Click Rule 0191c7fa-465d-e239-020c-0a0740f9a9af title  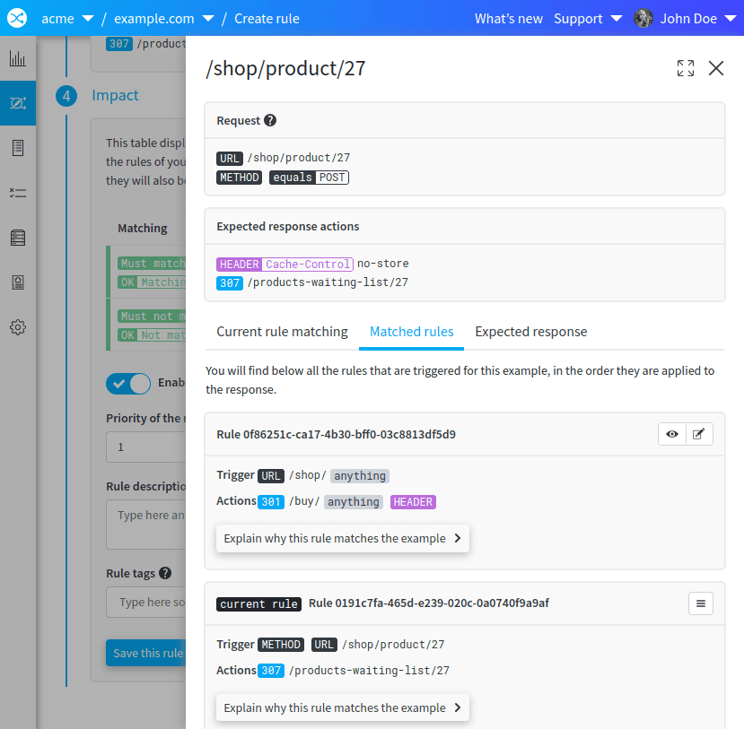click(x=428, y=603)
